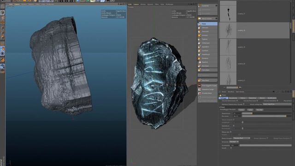The height and width of the screenshot is (166, 295).
Task: Toggle Rileva Lato checkbox
Action: click(230, 132)
